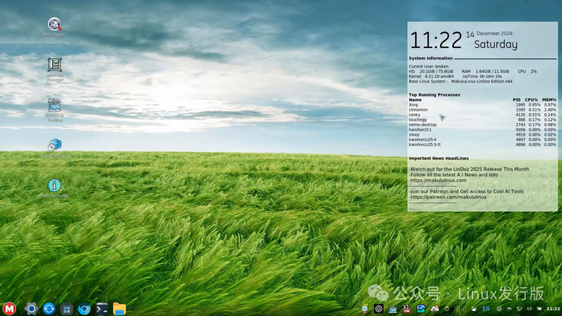Open the volume control slider in tray
562x316 pixels.
pos(530,308)
